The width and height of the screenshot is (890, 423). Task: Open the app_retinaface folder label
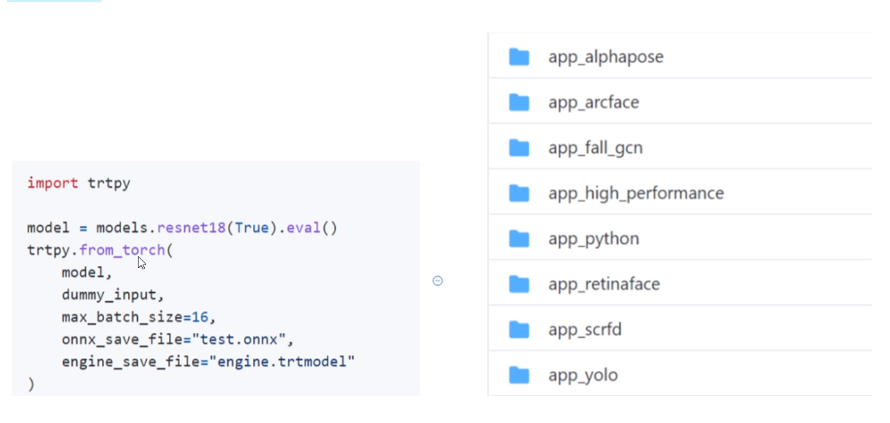pyautogui.click(x=604, y=285)
